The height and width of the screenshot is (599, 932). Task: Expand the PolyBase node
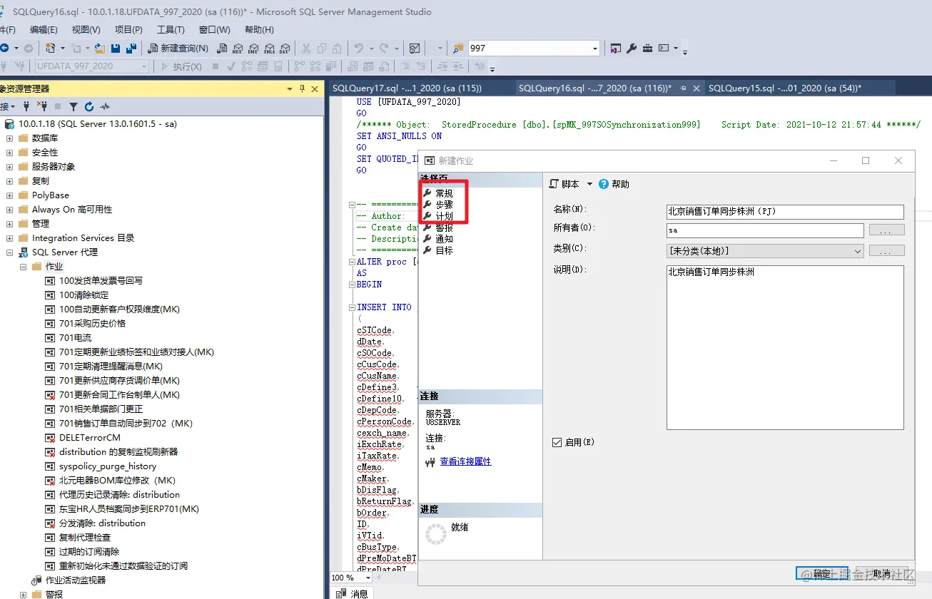[x=9, y=195]
